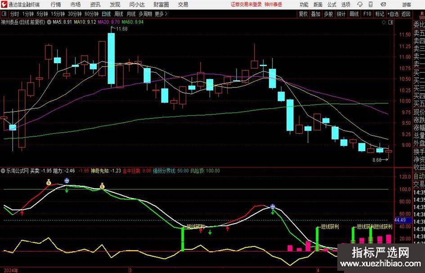Click the 神奇先知 indicator label
Image resolution: width=425 pixels, height=273 pixels.
pyautogui.click(x=106, y=171)
